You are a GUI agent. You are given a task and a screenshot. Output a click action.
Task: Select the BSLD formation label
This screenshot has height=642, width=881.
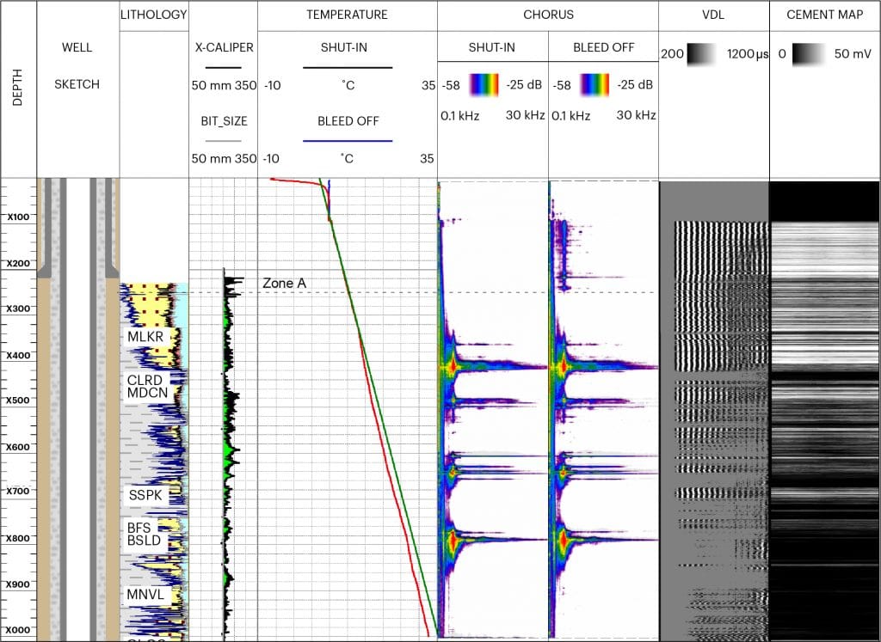tap(145, 541)
